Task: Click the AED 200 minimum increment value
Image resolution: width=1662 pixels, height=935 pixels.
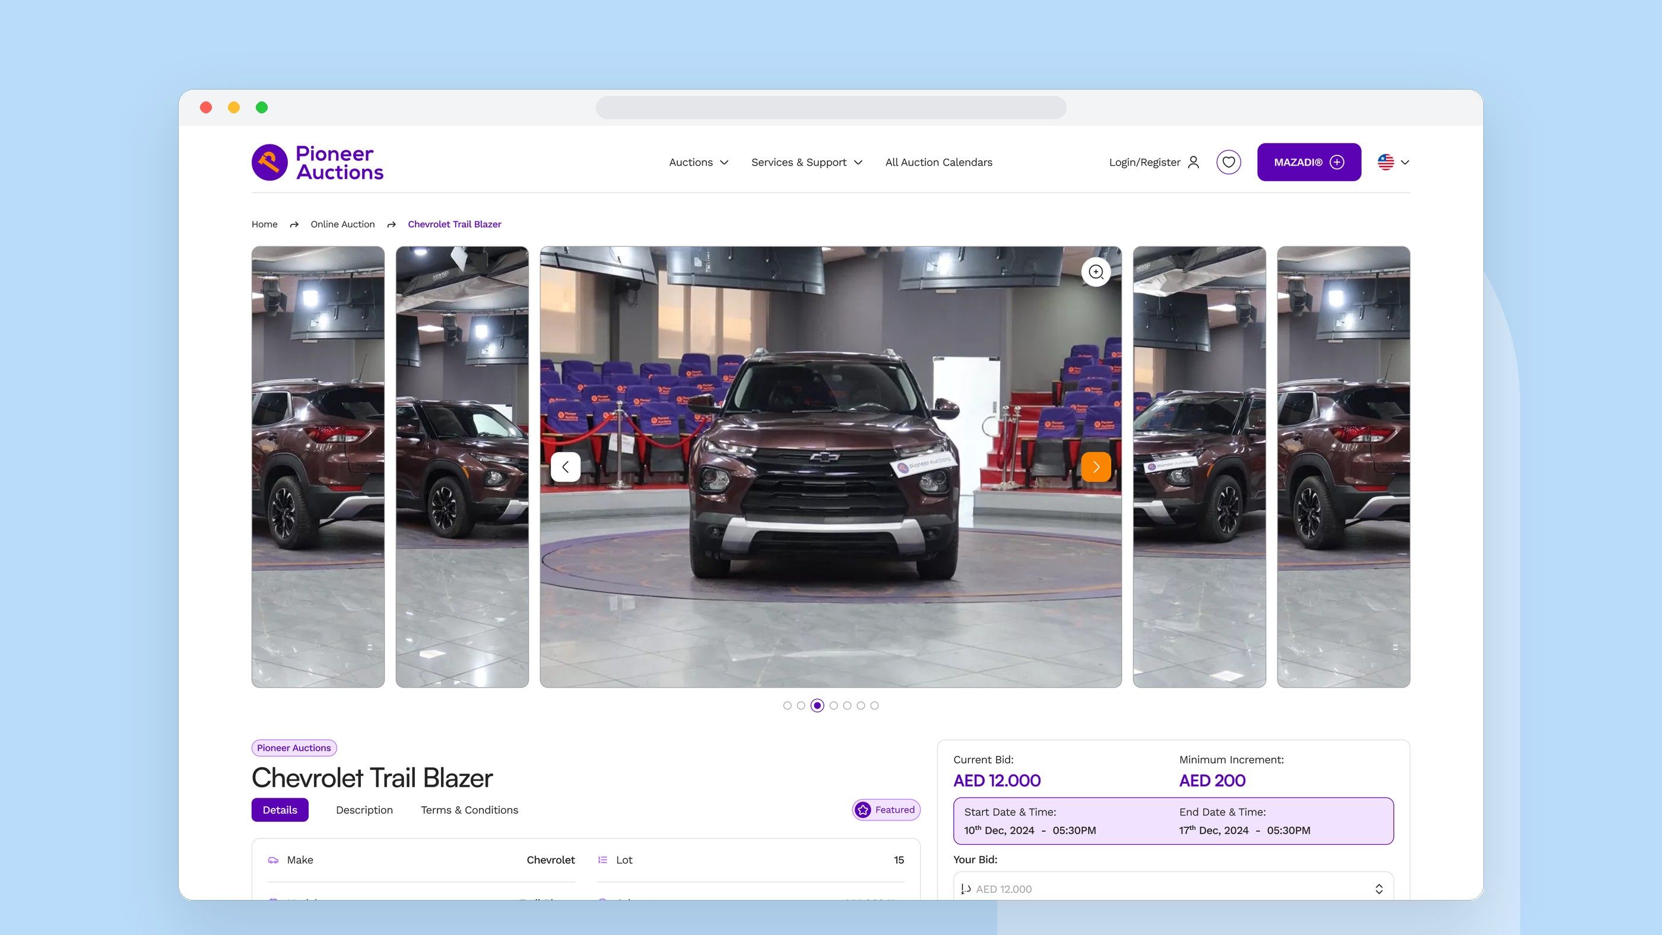Action: coord(1212,781)
